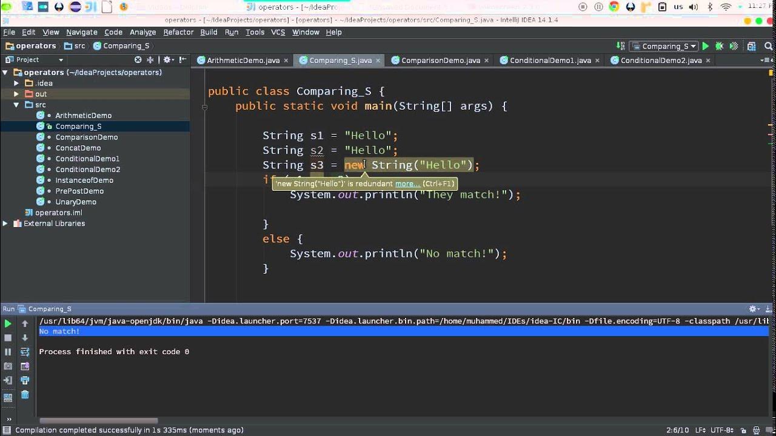Screen dimensions: 776x436
Task: Run Comparing_S with the toolbar Run button
Action: [705, 46]
